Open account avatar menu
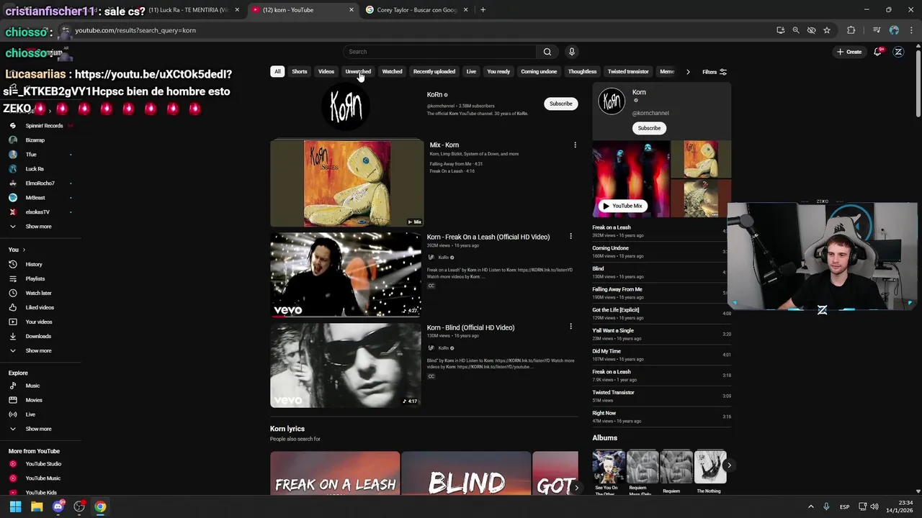922x518 pixels. pos(898,52)
